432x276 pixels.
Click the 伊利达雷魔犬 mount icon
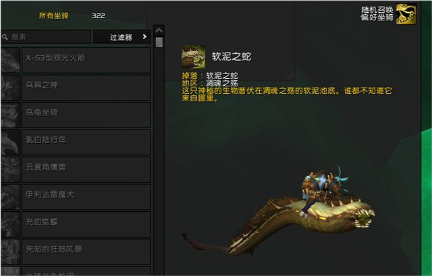[x=10, y=197]
